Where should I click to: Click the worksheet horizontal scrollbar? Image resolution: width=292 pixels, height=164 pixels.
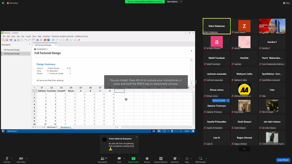click(x=154, y=127)
